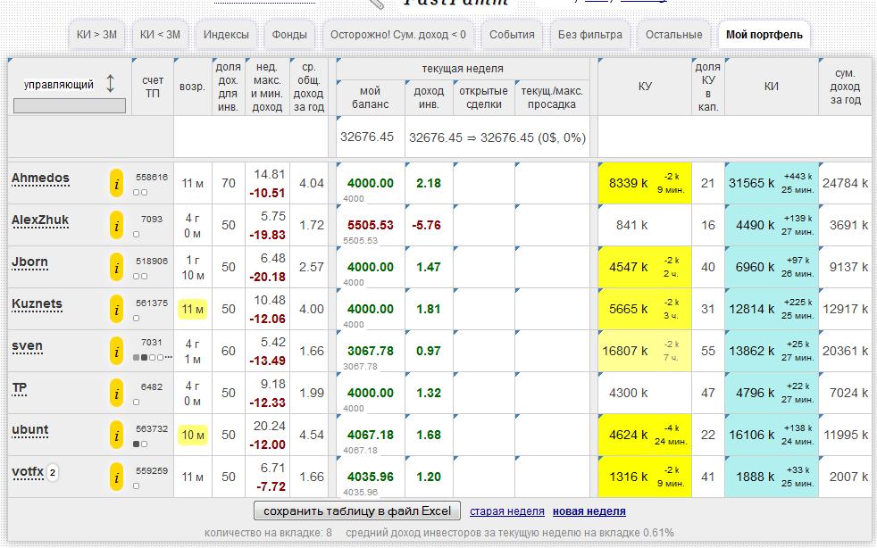Click the доход инв. column header
The image size is (877, 548).
pyautogui.click(x=429, y=97)
